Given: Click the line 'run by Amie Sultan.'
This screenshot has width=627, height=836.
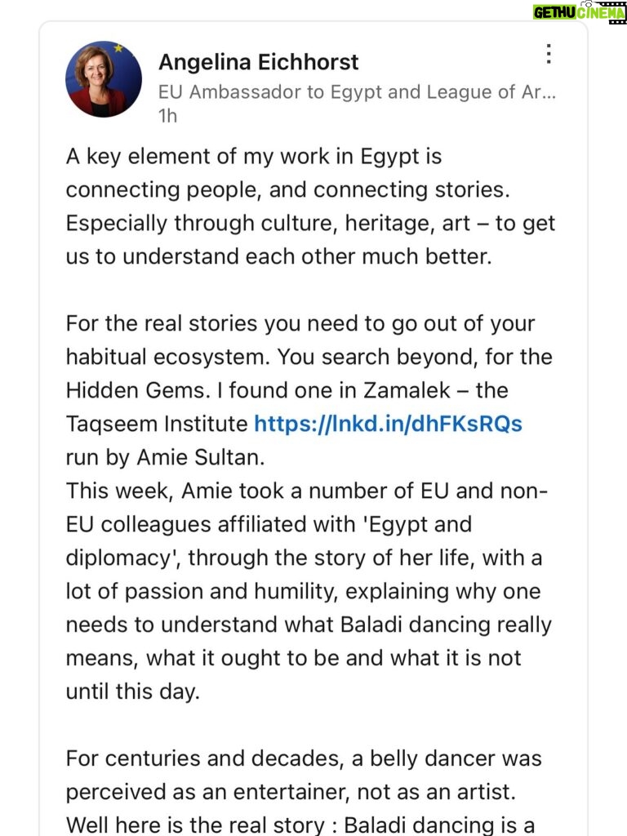Looking at the screenshot, I should (165, 457).
